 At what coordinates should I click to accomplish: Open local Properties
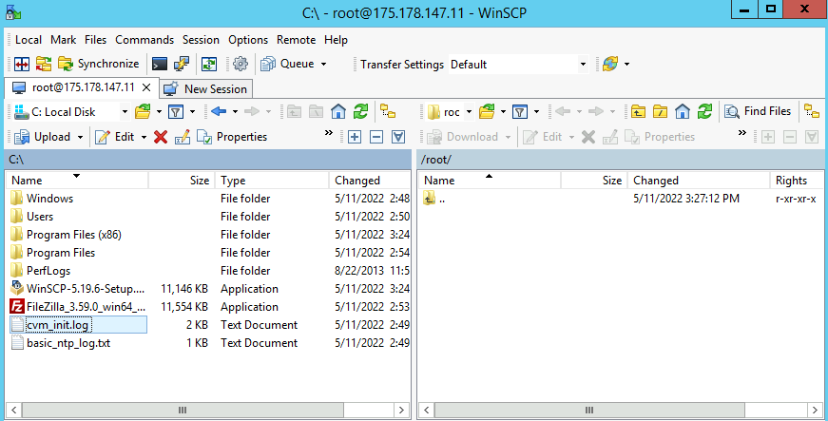[x=232, y=137]
